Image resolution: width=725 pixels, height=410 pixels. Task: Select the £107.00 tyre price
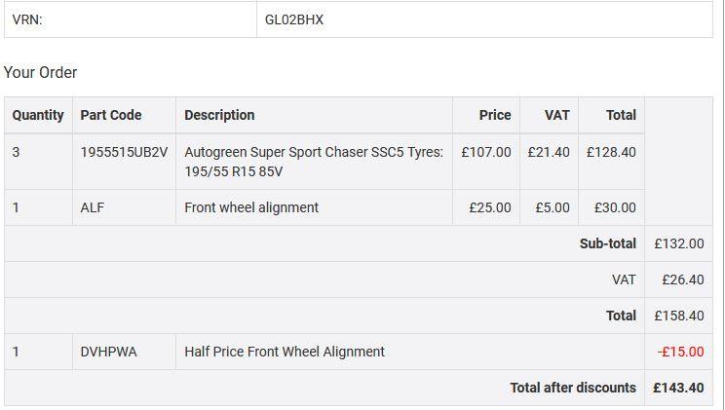pos(485,152)
